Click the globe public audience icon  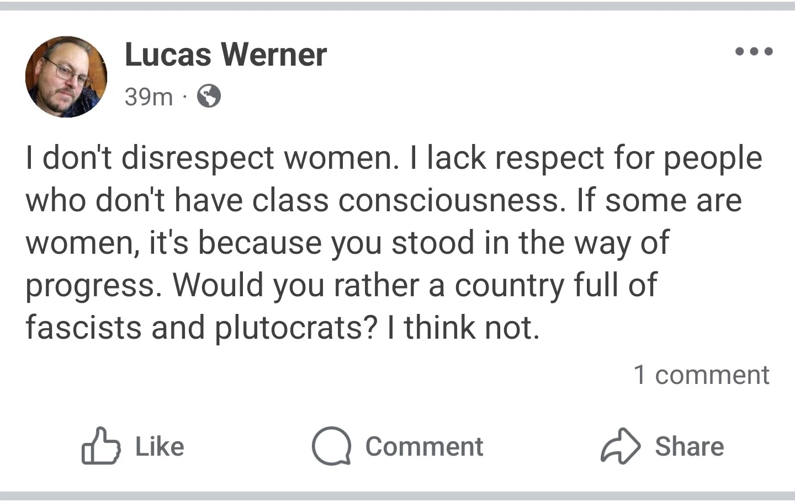pyautogui.click(x=209, y=97)
